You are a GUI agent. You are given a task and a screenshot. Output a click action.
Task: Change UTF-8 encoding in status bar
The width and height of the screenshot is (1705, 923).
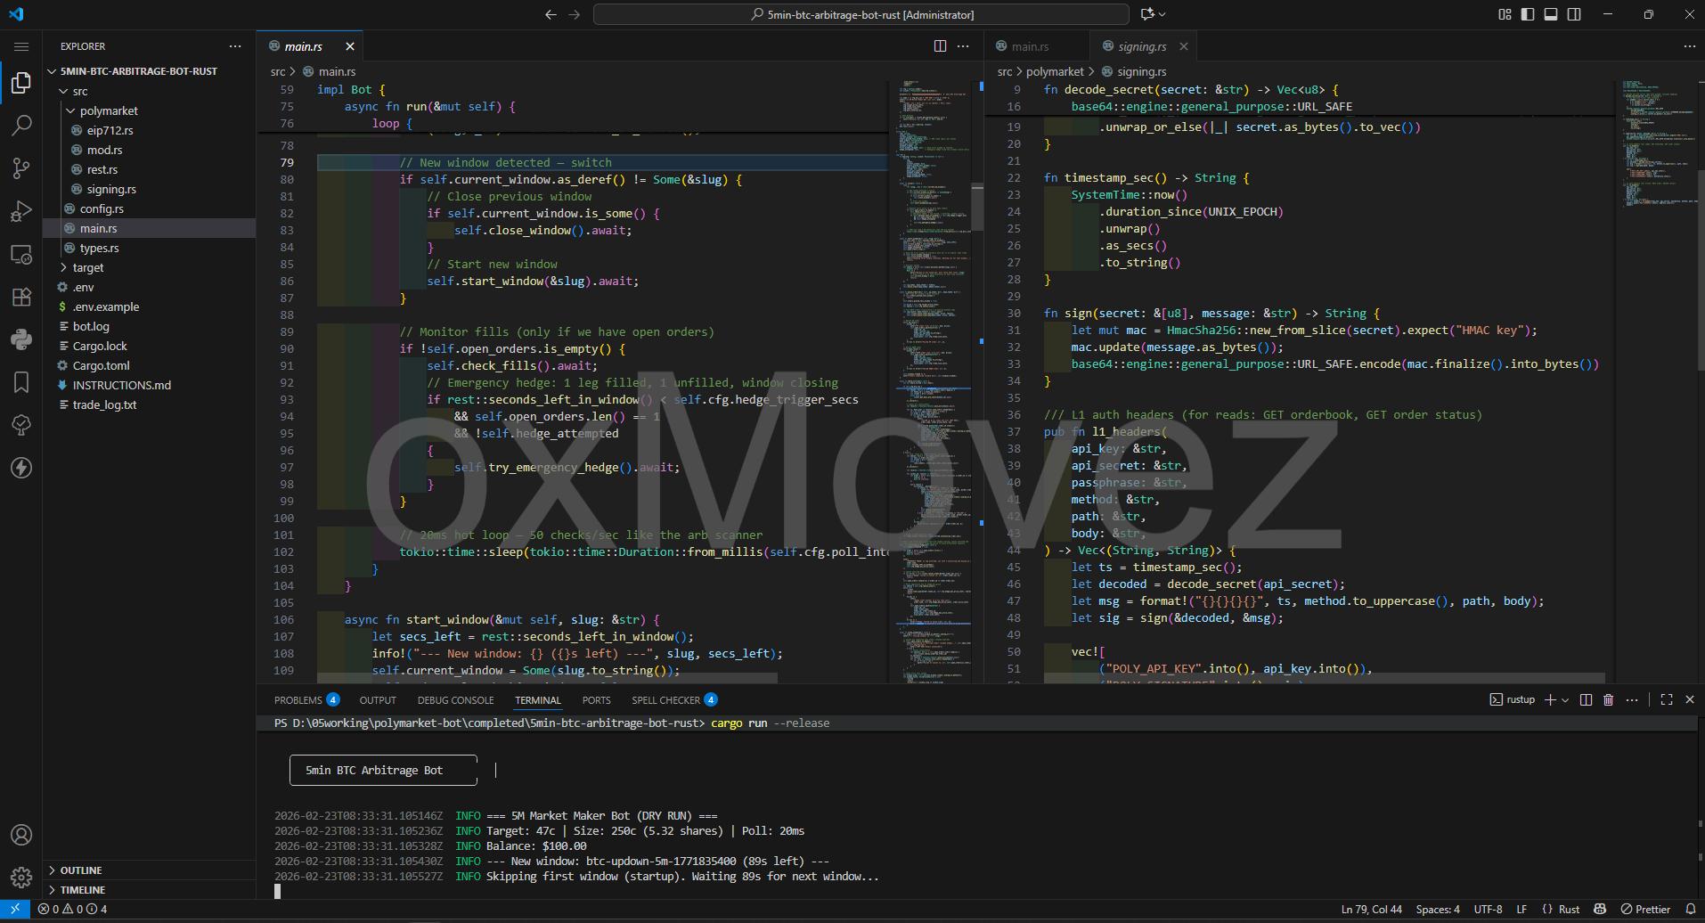(x=1488, y=909)
